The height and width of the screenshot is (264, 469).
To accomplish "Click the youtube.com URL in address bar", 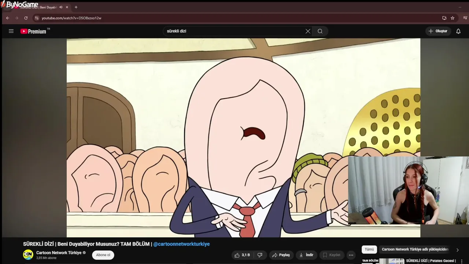I will tap(71, 18).
